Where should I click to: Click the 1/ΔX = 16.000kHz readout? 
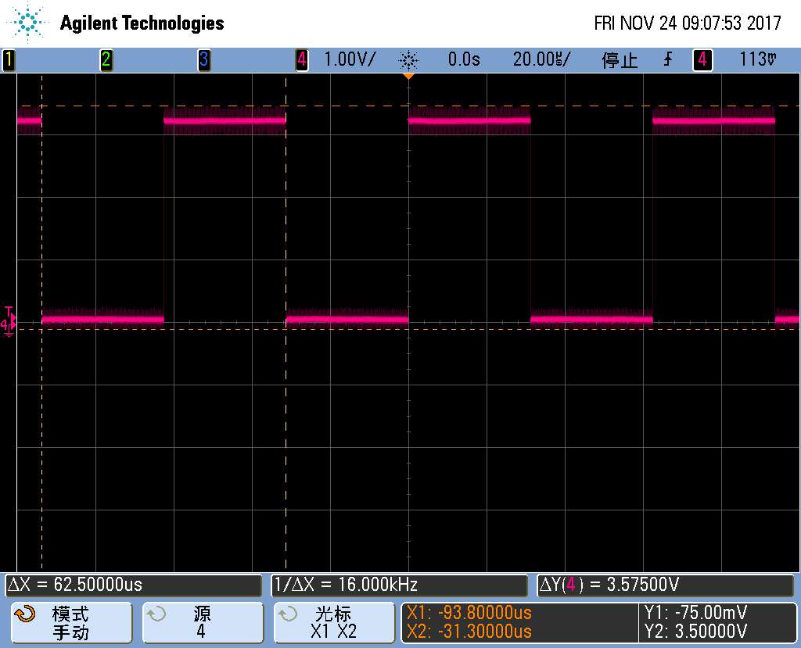coord(400,585)
